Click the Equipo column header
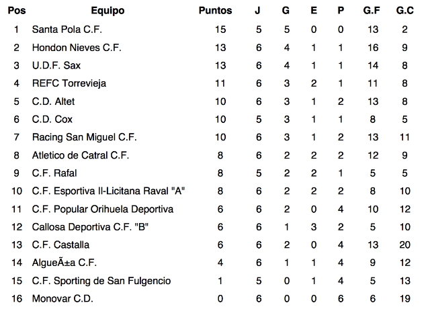Screen dimensions: 430x309 (x=107, y=11)
